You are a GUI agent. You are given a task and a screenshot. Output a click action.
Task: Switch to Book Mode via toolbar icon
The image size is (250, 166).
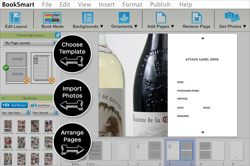tap(52, 18)
